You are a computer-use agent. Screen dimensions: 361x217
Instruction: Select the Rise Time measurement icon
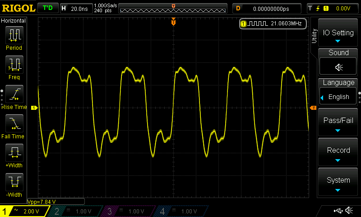(14, 94)
